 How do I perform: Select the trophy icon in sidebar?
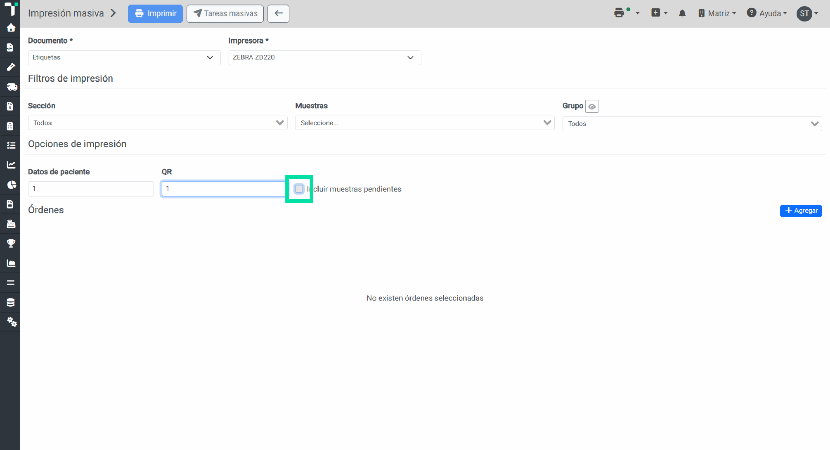pyautogui.click(x=11, y=243)
